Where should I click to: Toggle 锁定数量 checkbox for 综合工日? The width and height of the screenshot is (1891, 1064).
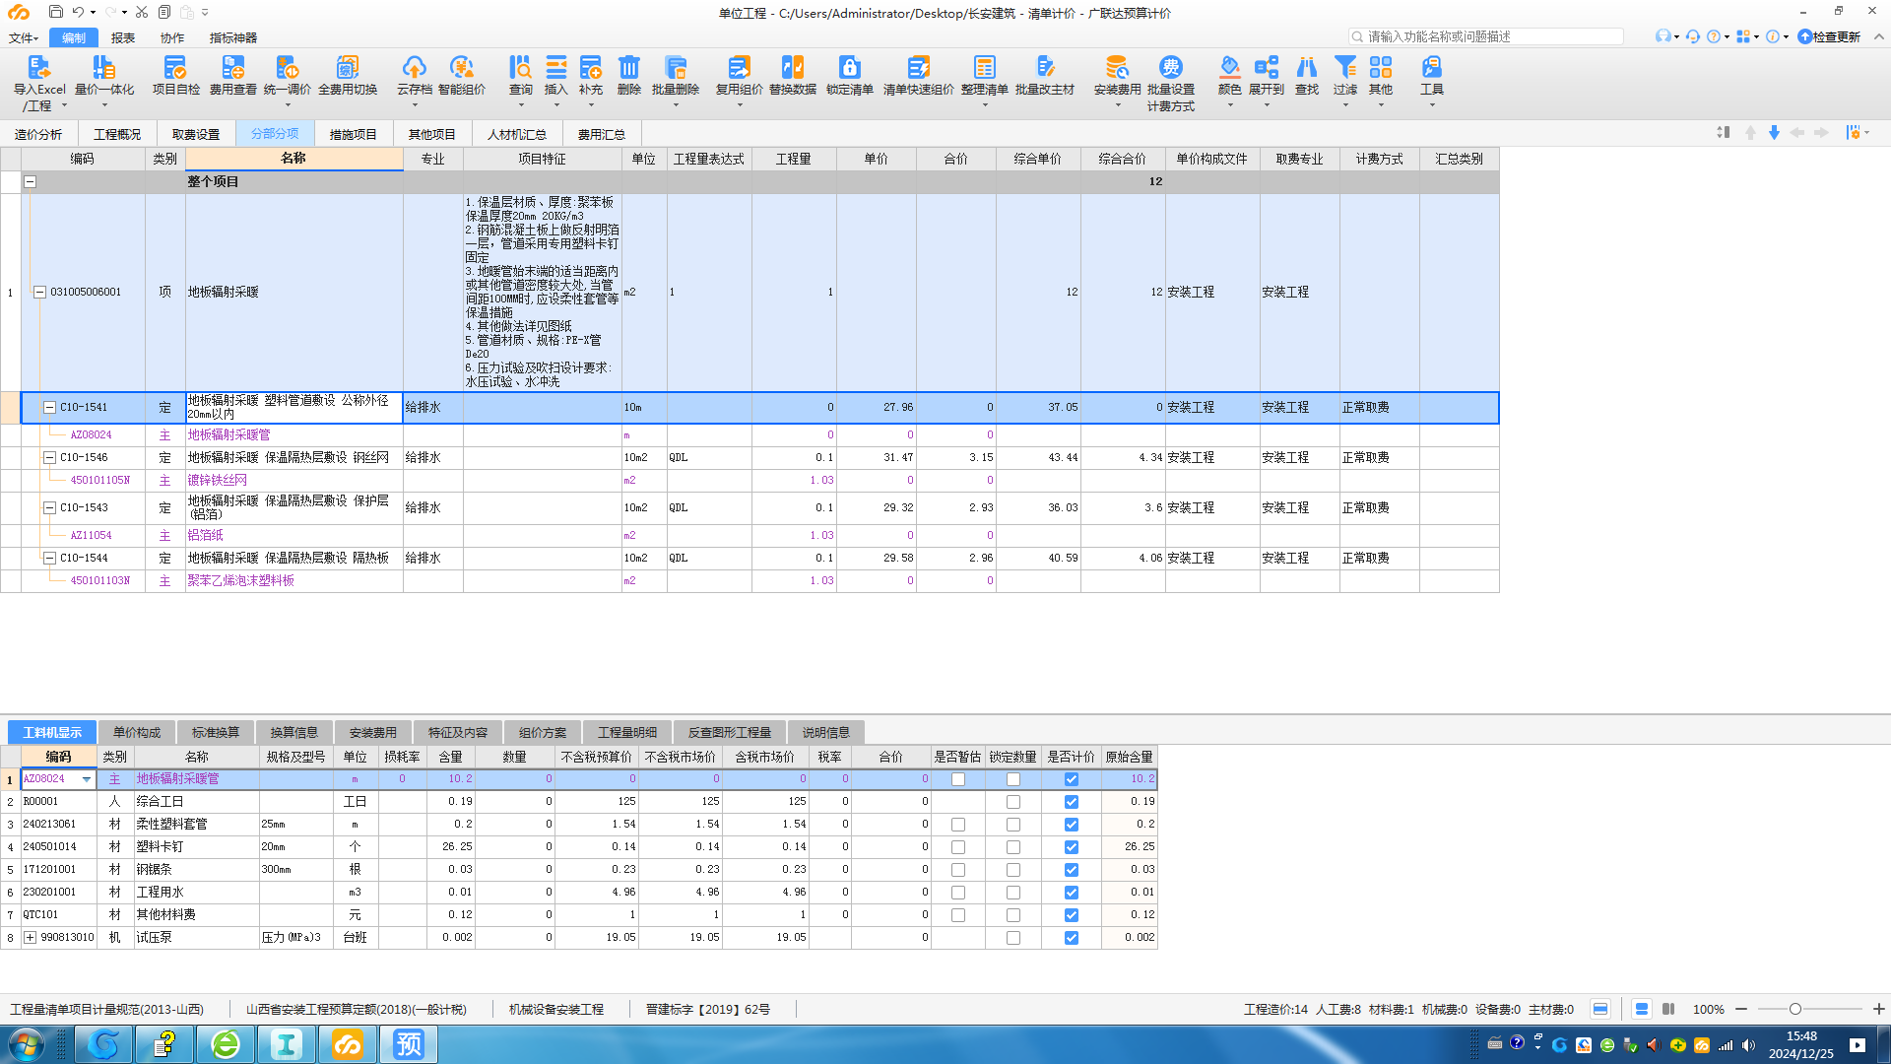[x=1013, y=802]
